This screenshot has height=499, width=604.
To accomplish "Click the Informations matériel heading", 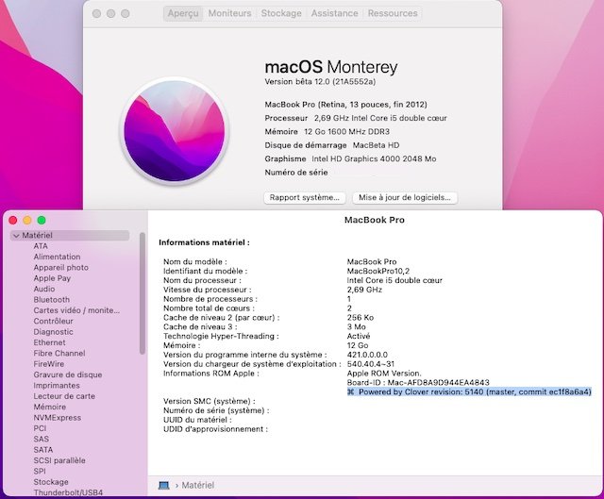I will (x=204, y=242).
